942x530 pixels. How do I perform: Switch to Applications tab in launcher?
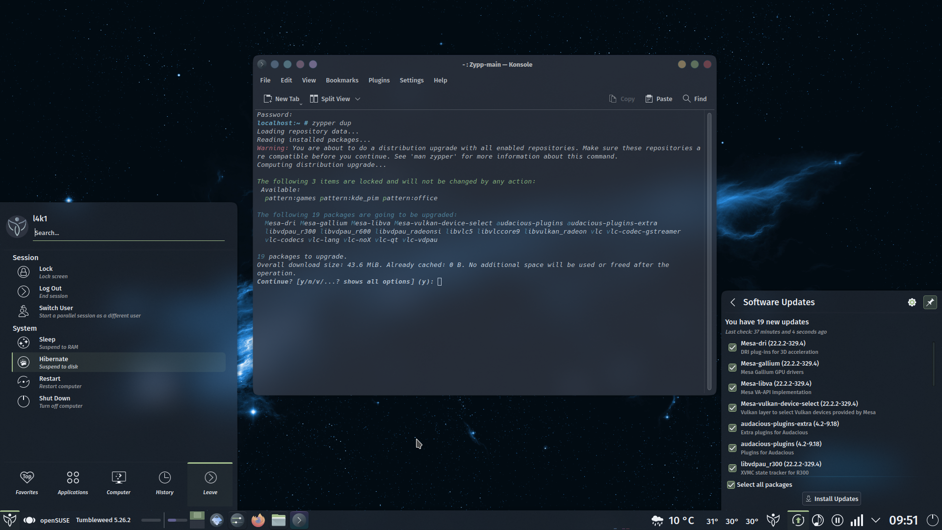pos(73,483)
